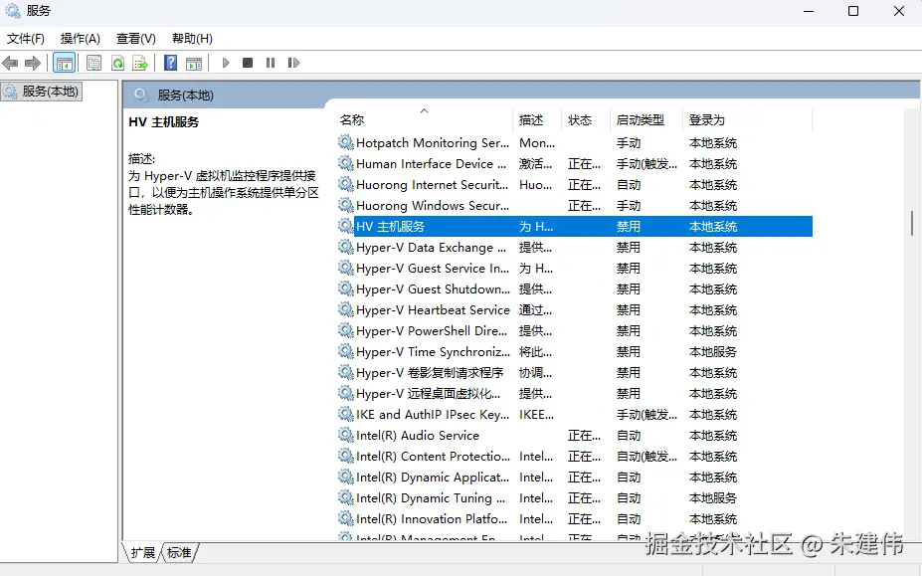Image resolution: width=922 pixels, height=576 pixels.
Task: Select the Hotpatch Monitoring Ser... service name
Action: pos(433,143)
